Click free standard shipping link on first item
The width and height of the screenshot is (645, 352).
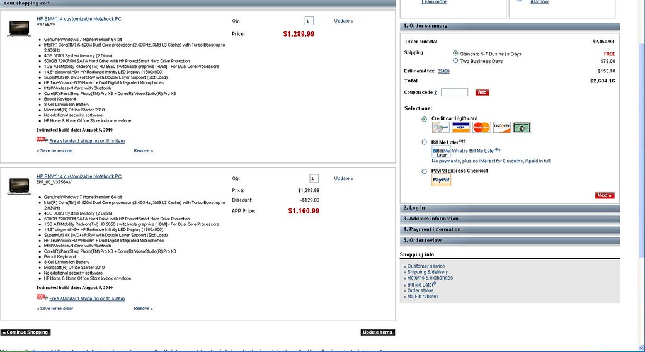click(87, 141)
